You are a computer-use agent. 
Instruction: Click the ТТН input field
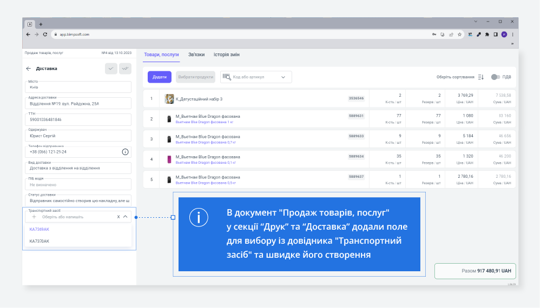point(78,119)
